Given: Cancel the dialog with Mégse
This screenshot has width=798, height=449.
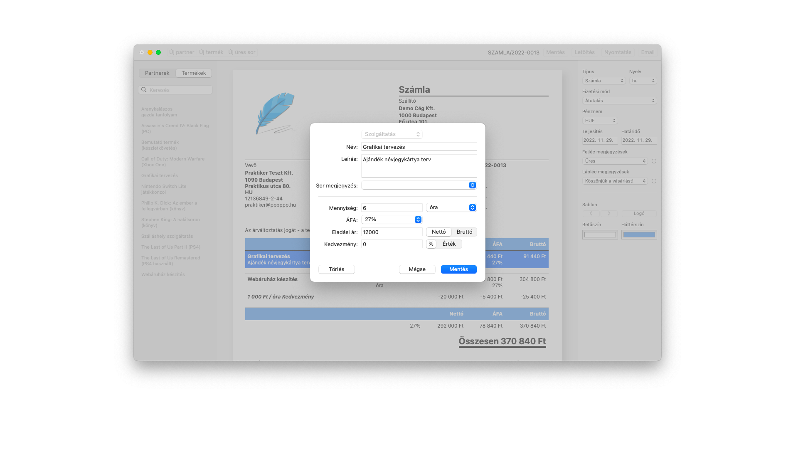Looking at the screenshot, I should pos(417,269).
